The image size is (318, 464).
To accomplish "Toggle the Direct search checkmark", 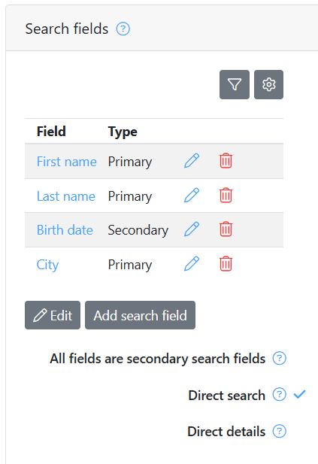I will click(299, 395).
